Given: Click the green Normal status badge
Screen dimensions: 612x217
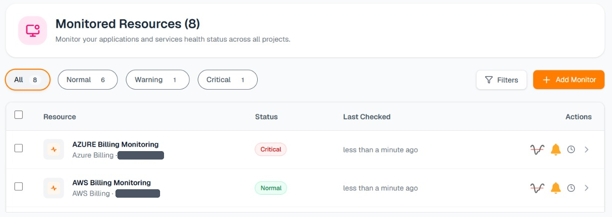Looking at the screenshot, I should pos(271,188).
